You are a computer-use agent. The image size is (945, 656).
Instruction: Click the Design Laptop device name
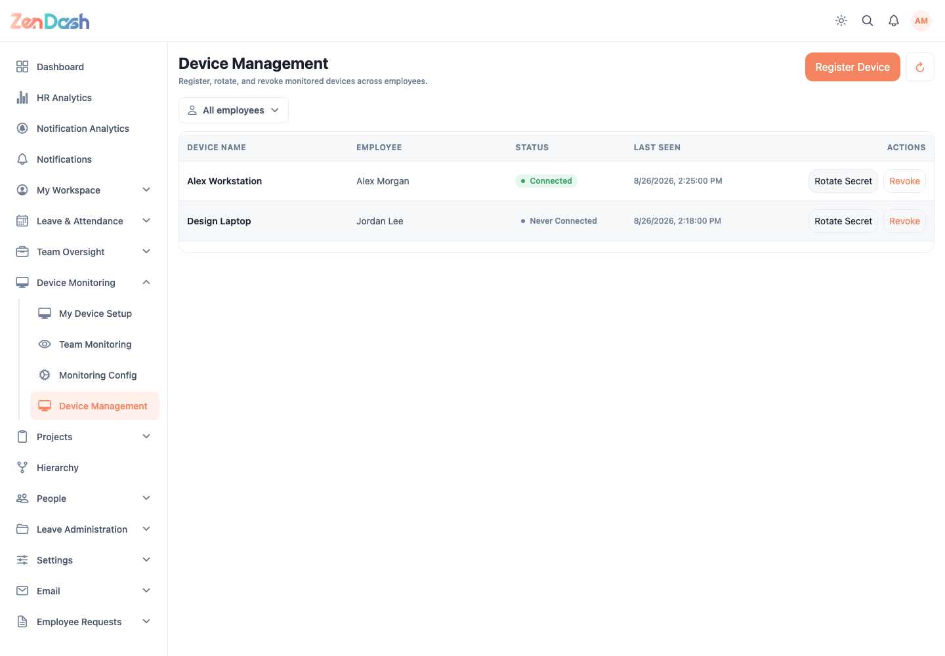pos(219,221)
